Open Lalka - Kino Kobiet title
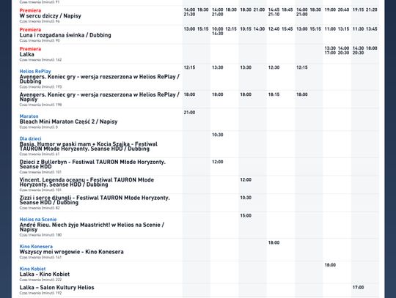The image size is (396, 298). [x=45, y=274]
